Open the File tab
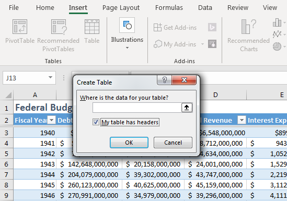The height and width of the screenshot is (201, 287). pos(14,8)
